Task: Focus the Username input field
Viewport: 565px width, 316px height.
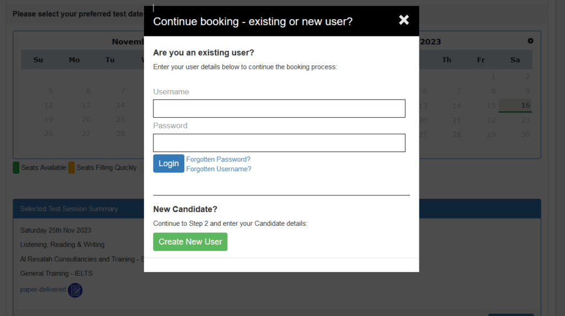Action: [279, 108]
